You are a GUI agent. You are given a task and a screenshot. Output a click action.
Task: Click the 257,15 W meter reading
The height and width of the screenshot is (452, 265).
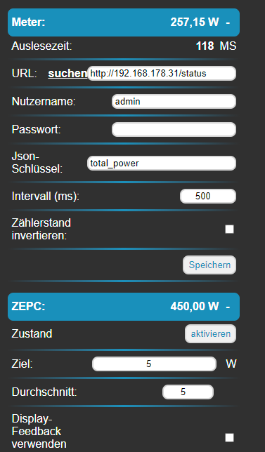point(195,22)
